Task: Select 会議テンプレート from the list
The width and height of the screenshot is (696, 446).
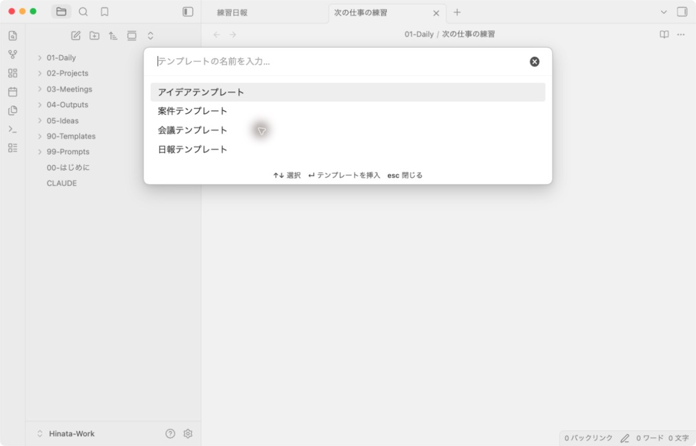Action: click(348, 130)
